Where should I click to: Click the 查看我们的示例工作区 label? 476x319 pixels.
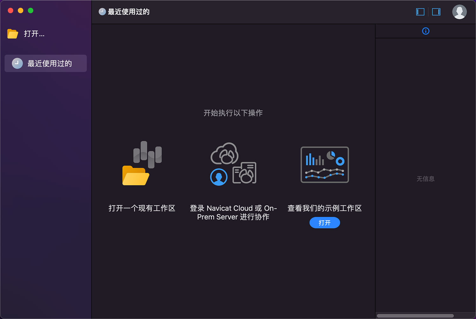(325, 208)
